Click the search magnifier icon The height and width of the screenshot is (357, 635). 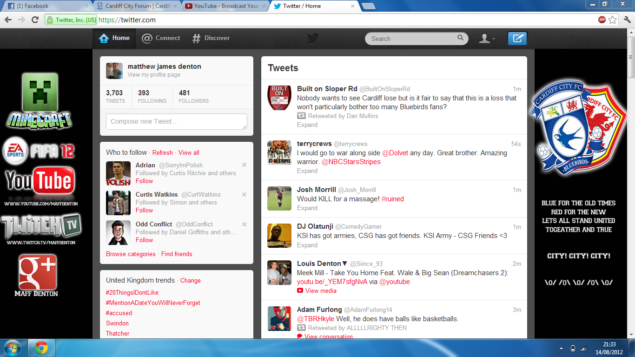(460, 38)
